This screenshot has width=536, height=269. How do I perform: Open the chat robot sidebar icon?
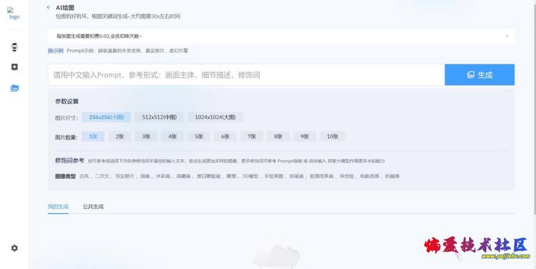[x=14, y=47]
